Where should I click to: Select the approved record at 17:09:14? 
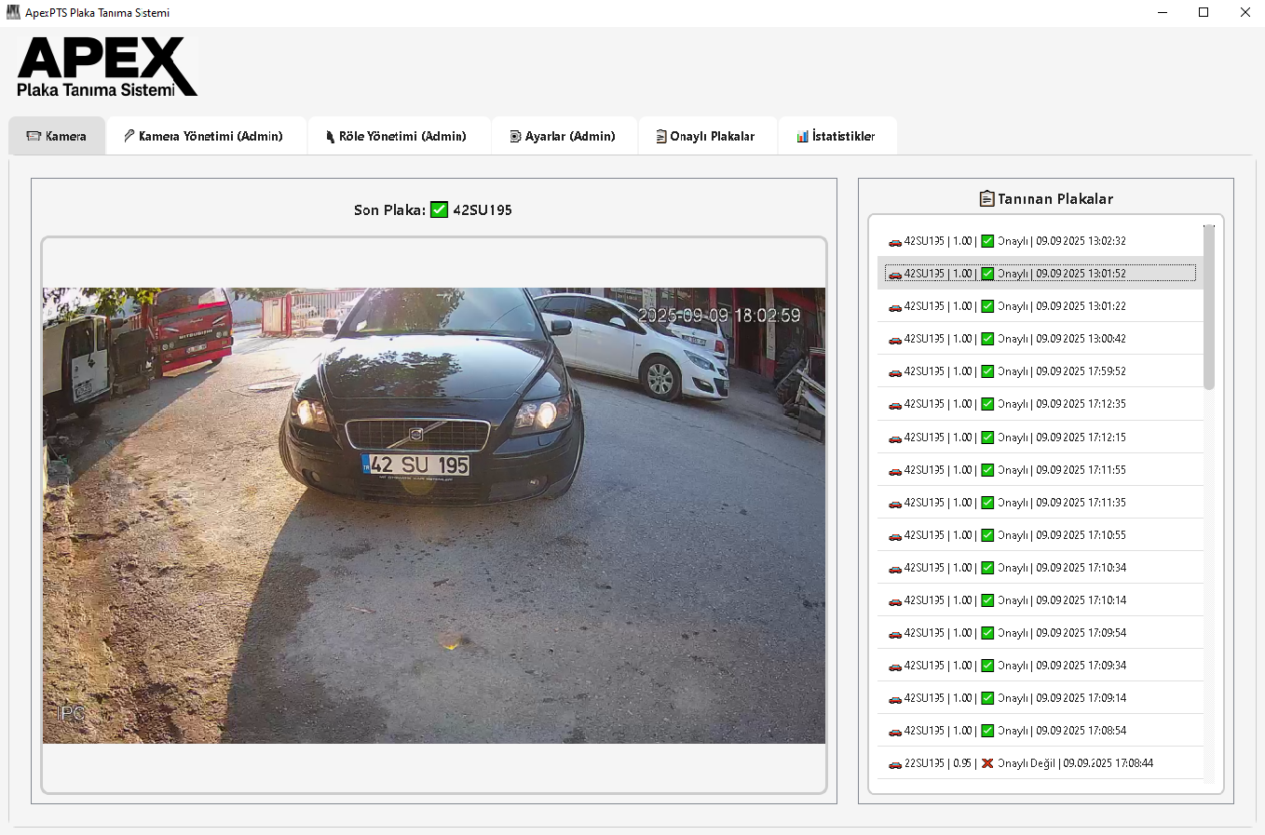pos(1040,697)
